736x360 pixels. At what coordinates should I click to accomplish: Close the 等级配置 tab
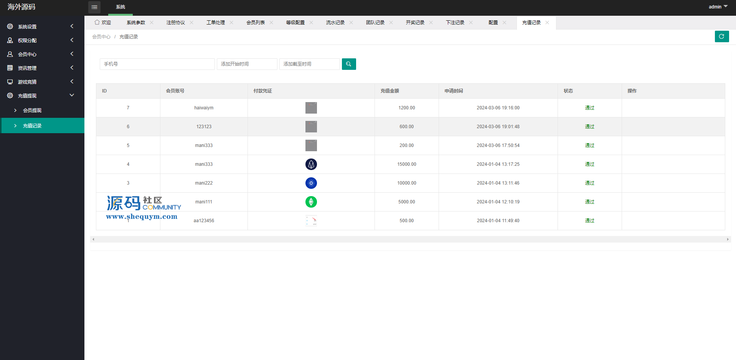pyautogui.click(x=311, y=23)
